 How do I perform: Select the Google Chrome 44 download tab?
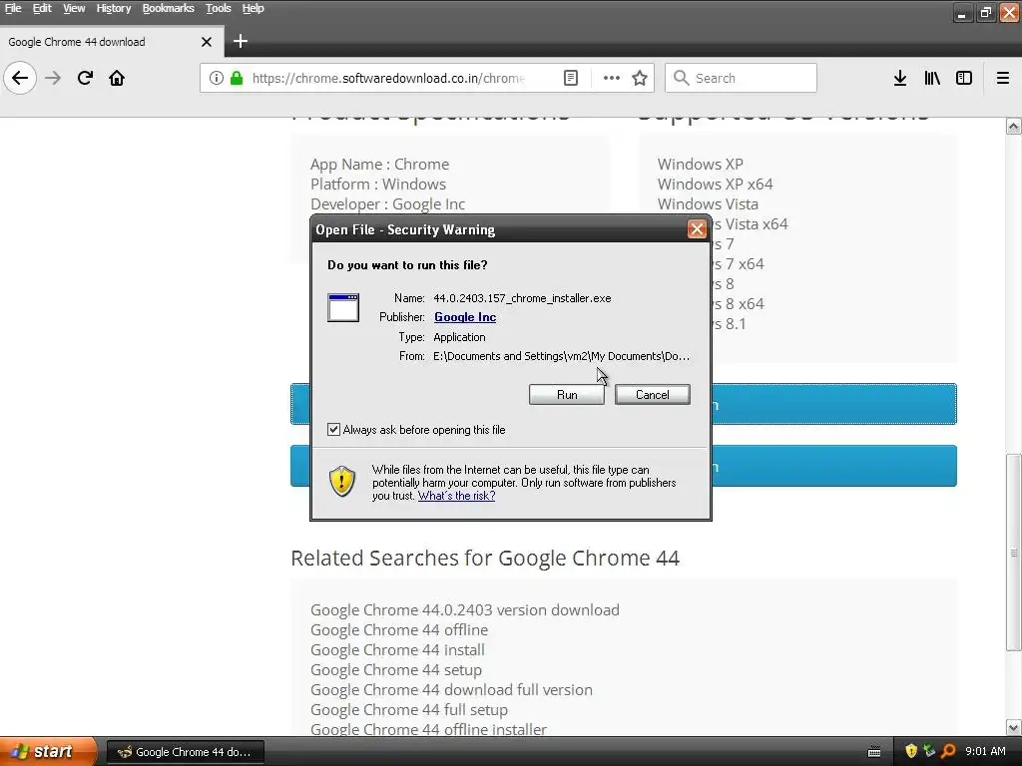111,42
